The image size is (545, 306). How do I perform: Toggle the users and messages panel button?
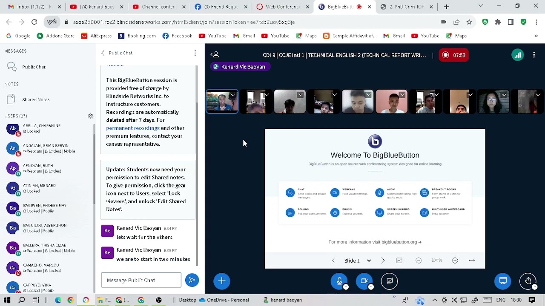(215, 54)
